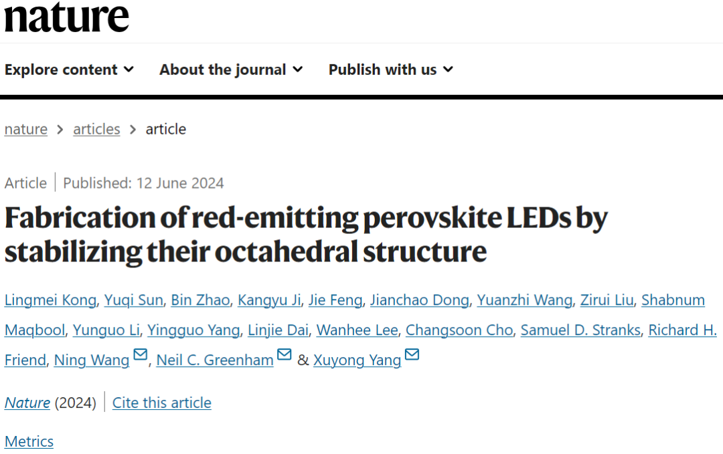Click the Cite this article link
Image resolution: width=723 pixels, height=454 pixels.
tap(162, 403)
